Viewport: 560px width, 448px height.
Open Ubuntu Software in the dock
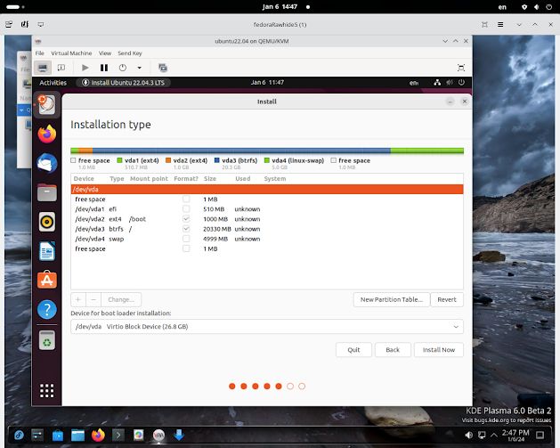point(47,280)
